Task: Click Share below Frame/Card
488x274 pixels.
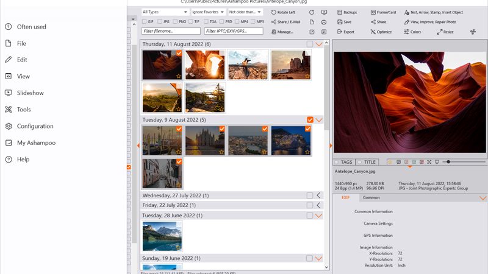Action: 378,22
